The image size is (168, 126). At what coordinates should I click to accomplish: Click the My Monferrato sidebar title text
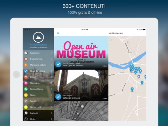38,44
